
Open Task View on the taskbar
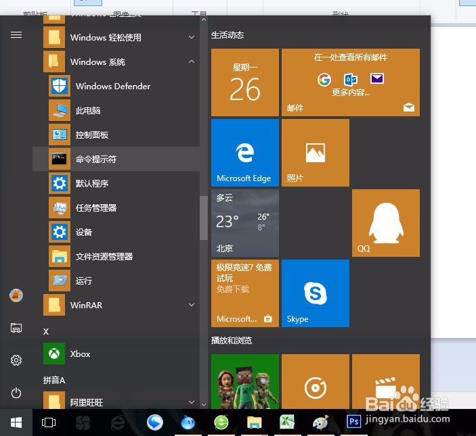[49, 422]
